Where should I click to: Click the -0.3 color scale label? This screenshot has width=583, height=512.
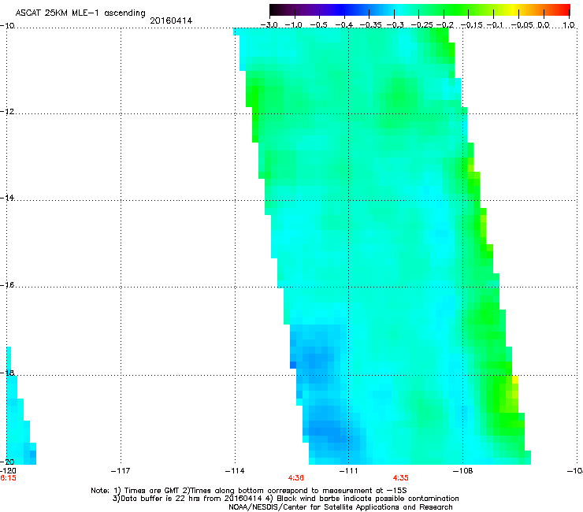pos(395,25)
